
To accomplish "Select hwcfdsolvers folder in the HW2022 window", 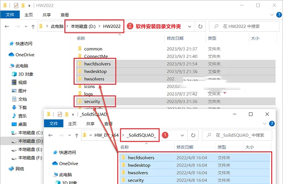I will pyautogui.click(x=97, y=64).
